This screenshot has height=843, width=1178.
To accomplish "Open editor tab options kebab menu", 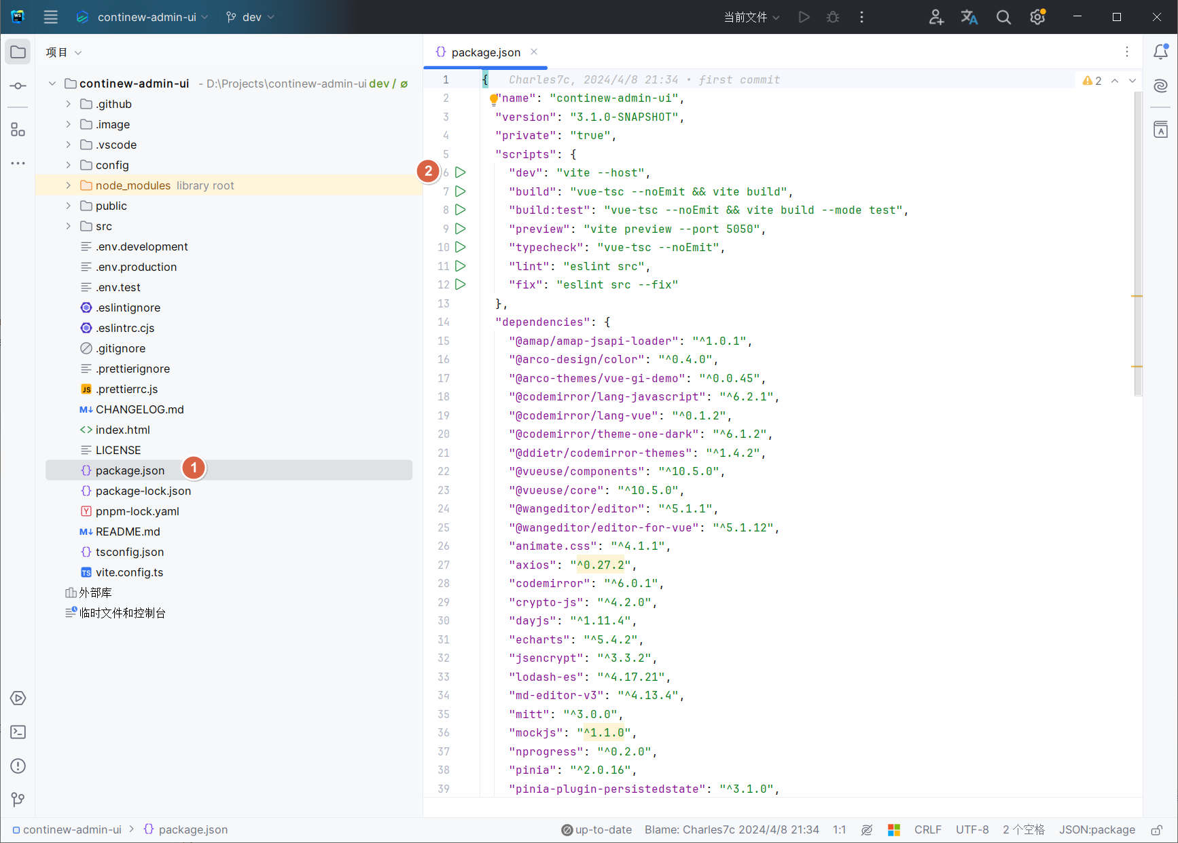I will tap(1127, 52).
